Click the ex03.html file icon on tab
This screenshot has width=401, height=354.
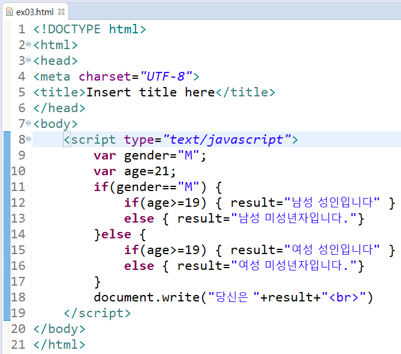[9, 12]
